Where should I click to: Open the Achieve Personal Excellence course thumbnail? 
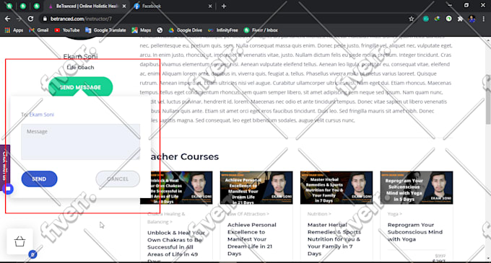pyautogui.click(x=256, y=188)
